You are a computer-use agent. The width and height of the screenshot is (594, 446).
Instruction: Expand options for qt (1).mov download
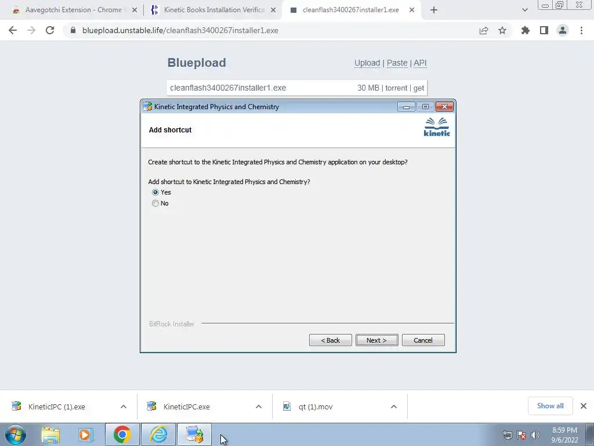[x=394, y=407]
